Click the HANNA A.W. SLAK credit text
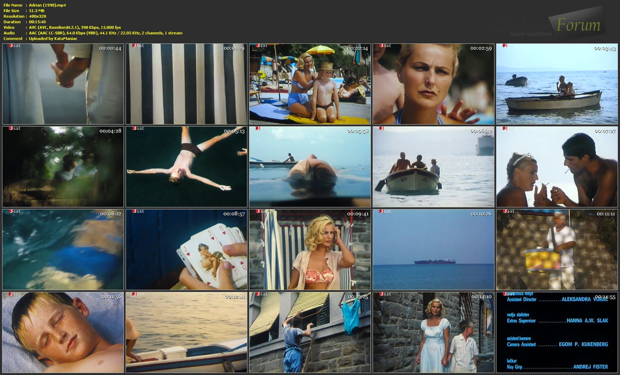The image size is (620, 375). pos(587,321)
